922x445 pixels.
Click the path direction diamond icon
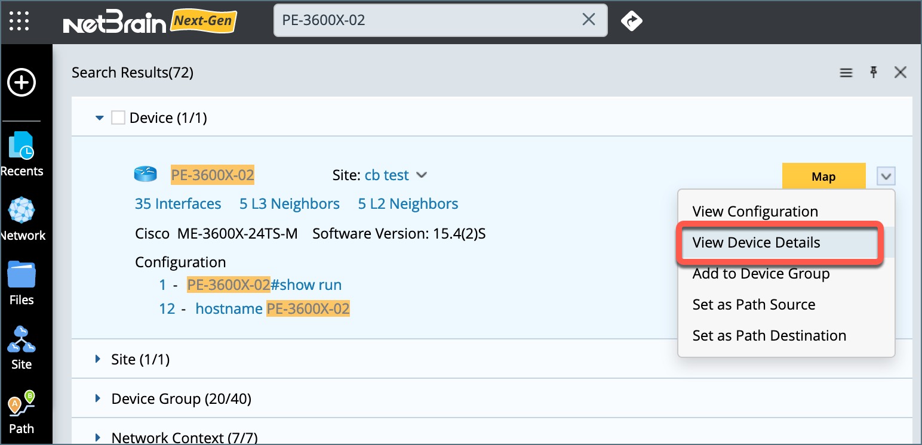(x=631, y=21)
